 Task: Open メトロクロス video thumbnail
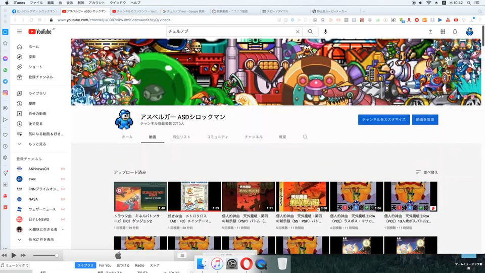click(x=194, y=196)
